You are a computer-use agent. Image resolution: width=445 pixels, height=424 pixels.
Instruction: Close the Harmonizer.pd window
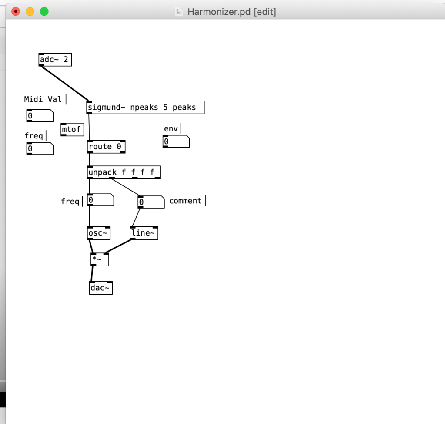pyautogui.click(x=16, y=12)
